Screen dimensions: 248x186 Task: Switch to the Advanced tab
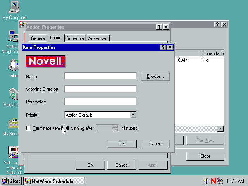[x=98, y=38]
